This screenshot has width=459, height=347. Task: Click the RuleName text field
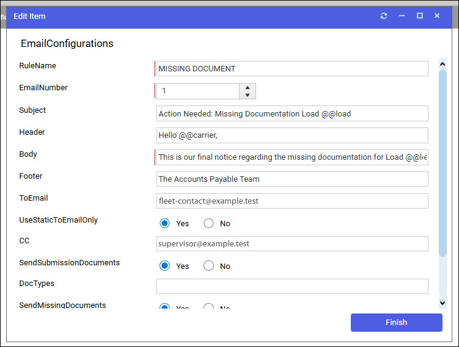tap(292, 69)
